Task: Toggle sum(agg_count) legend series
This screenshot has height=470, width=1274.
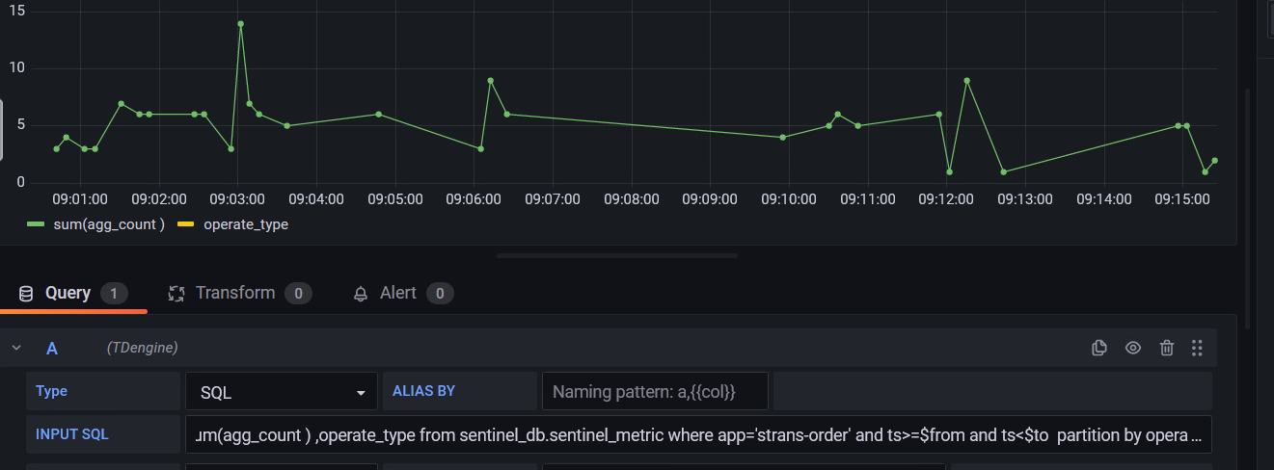Action: pos(110,224)
